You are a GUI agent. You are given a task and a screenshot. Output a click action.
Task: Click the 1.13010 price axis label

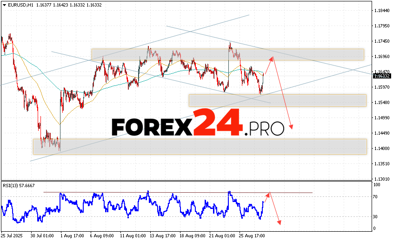coord(382,179)
